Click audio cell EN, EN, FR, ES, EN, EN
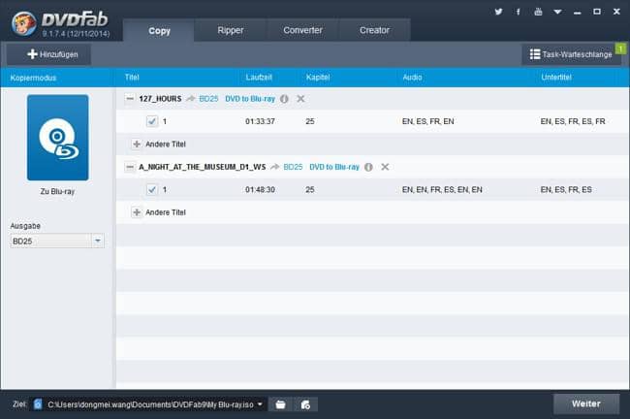This screenshot has height=419, width=630. pos(442,190)
